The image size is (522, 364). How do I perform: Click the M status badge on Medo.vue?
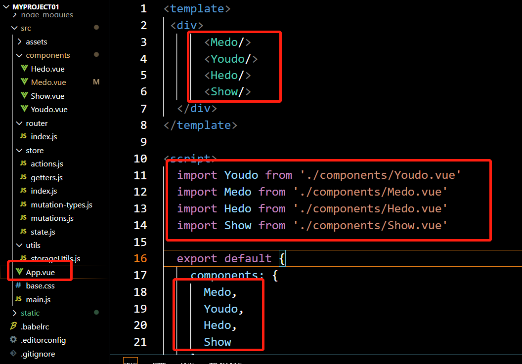96,82
